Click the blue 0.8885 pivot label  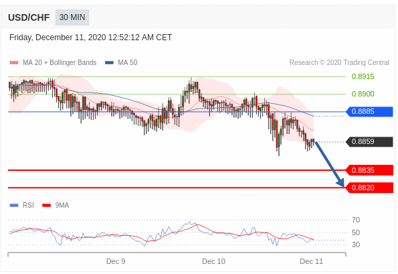coord(369,112)
